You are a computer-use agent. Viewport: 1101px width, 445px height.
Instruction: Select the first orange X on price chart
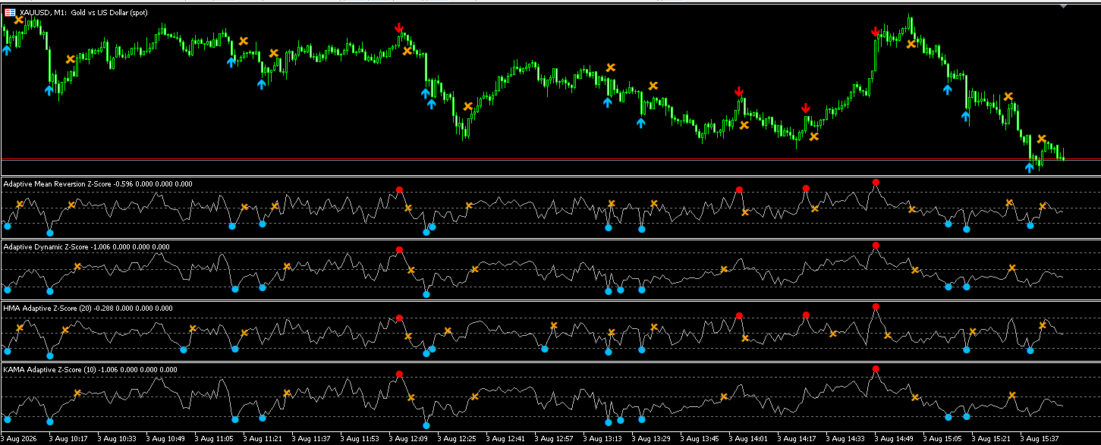tap(19, 20)
